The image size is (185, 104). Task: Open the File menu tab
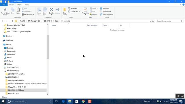click(4, 5)
